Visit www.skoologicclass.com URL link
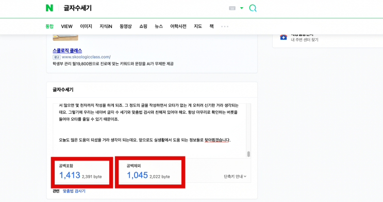This screenshot has height=202, width=383. point(86,57)
